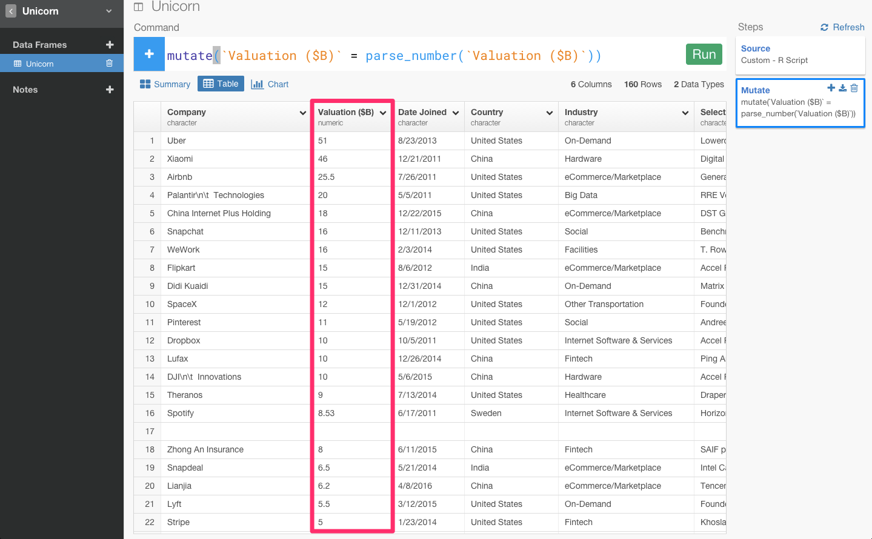Click the Uber company cell

click(235, 141)
